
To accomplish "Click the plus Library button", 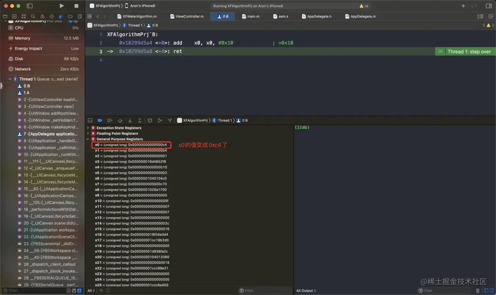I will [x=463, y=6].
